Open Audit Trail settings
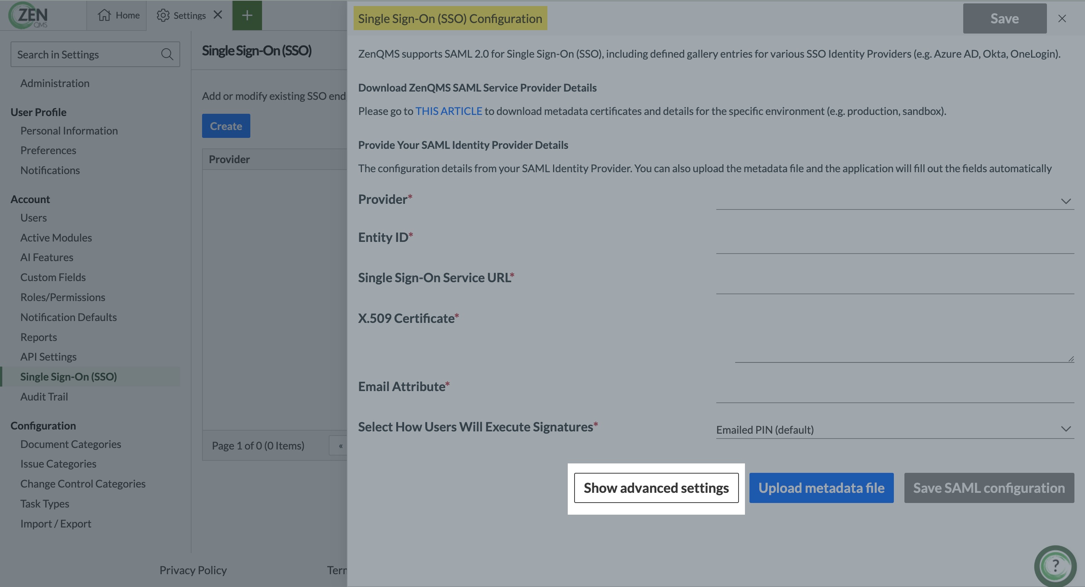The image size is (1085, 587). 44,396
